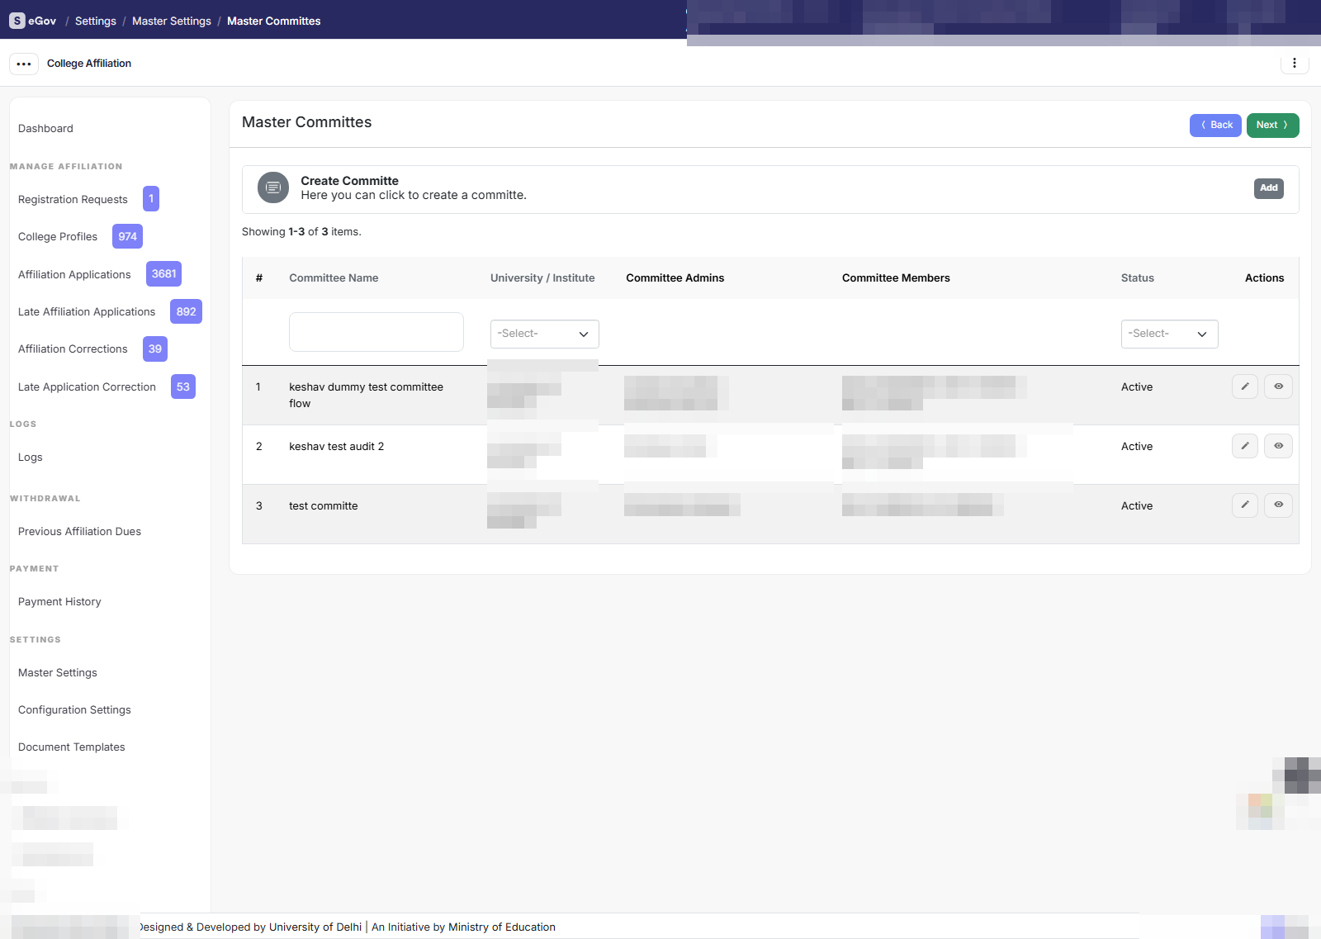The height and width of the screenshot is (939, 1321).
Task: Click Active status of test committe row
Action: 1137,506
